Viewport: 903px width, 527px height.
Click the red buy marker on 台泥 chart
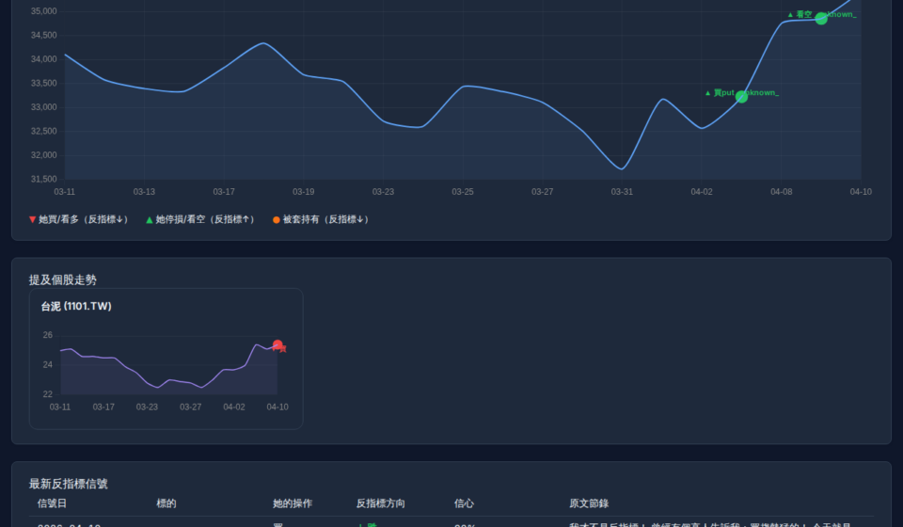click(x=277, y=345)
